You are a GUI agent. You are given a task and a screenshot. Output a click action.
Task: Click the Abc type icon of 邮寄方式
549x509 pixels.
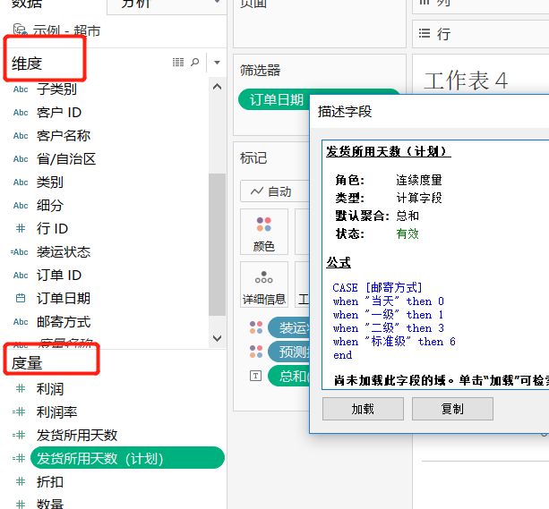point(21,322)
